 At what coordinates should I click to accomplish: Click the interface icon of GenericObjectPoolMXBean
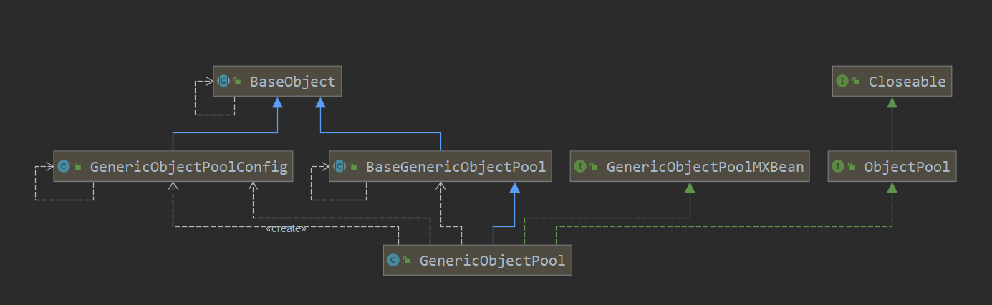[580, 167]
